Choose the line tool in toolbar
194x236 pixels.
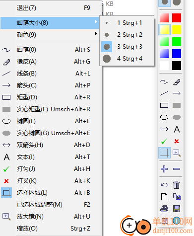tap(164, 93)
